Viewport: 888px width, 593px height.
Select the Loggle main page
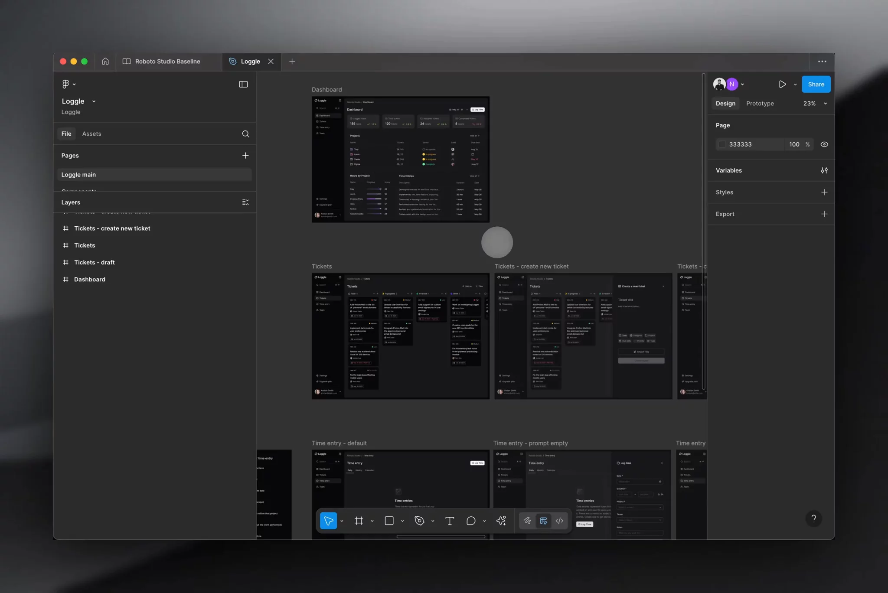(x=154, y=175)
